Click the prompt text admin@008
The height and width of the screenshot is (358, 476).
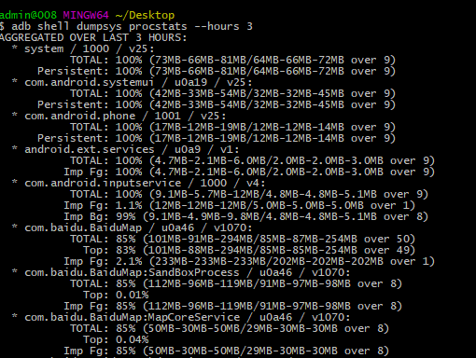(x=28, y=15)
